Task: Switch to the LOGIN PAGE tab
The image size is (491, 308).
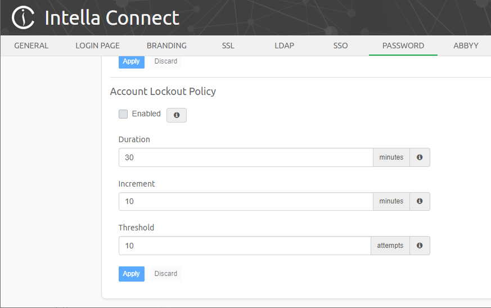Action: click(98, 46)
